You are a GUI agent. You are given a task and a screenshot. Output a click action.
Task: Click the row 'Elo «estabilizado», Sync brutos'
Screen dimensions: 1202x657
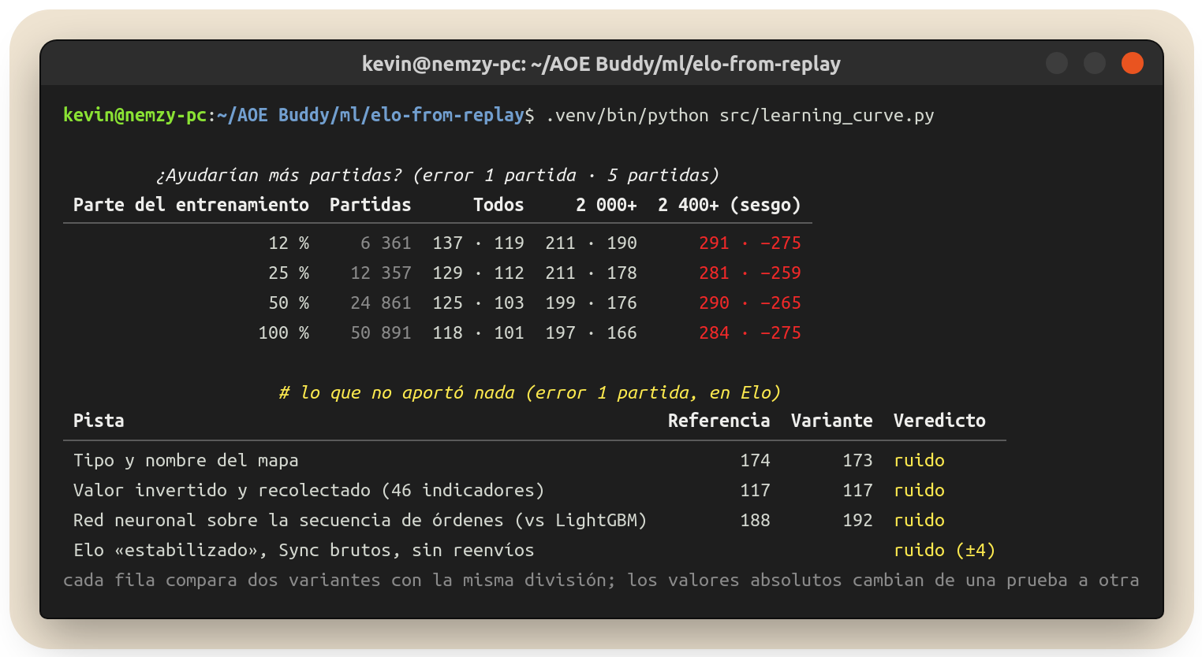click(x=535, y=550)
